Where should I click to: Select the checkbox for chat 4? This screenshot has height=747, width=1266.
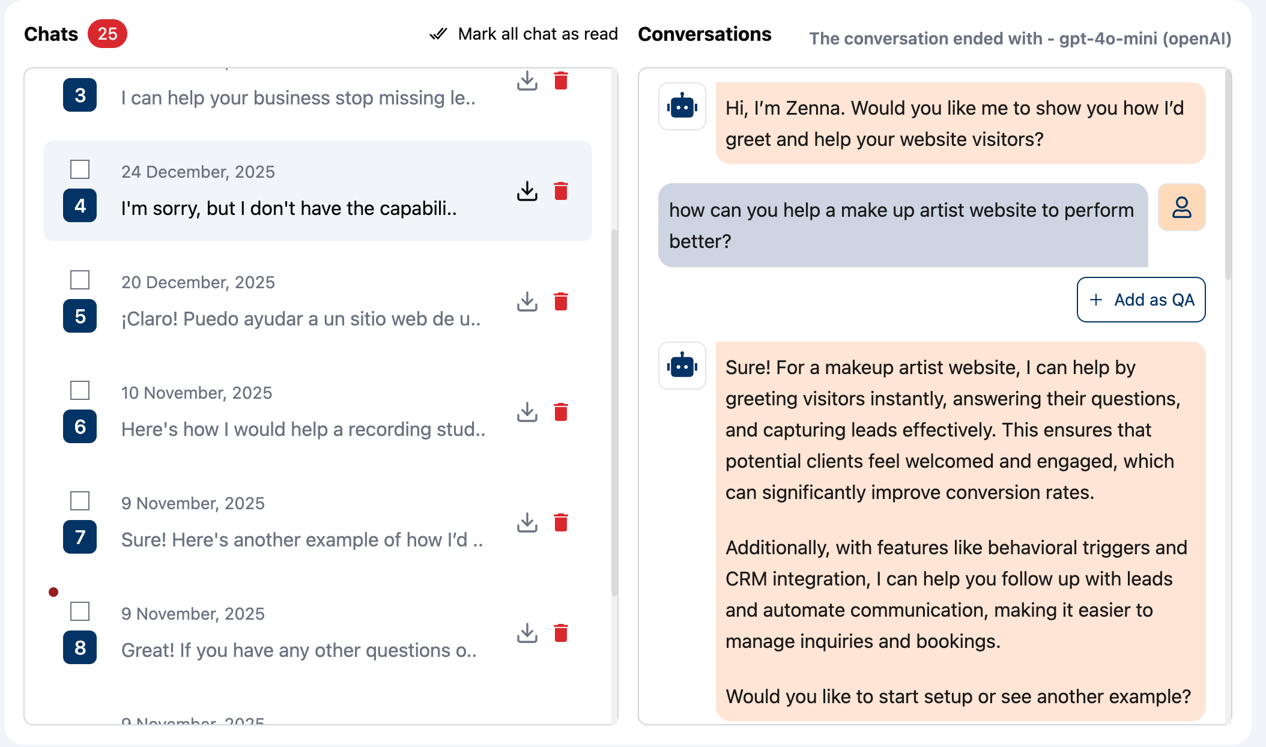coord(79,170)
